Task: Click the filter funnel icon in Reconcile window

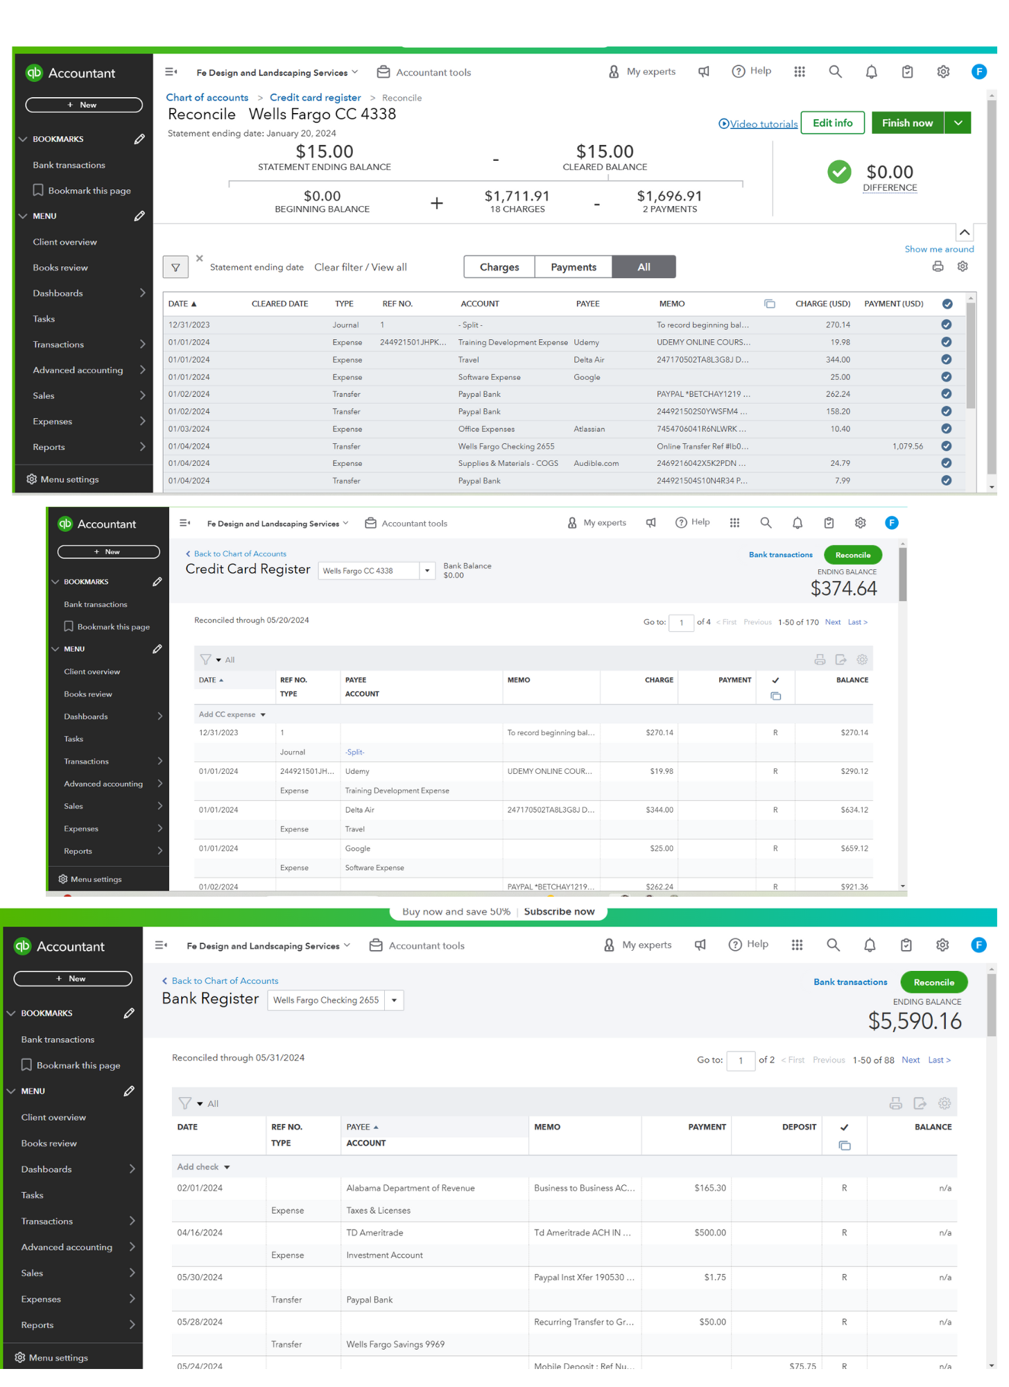Action: [x=175, y=267]
